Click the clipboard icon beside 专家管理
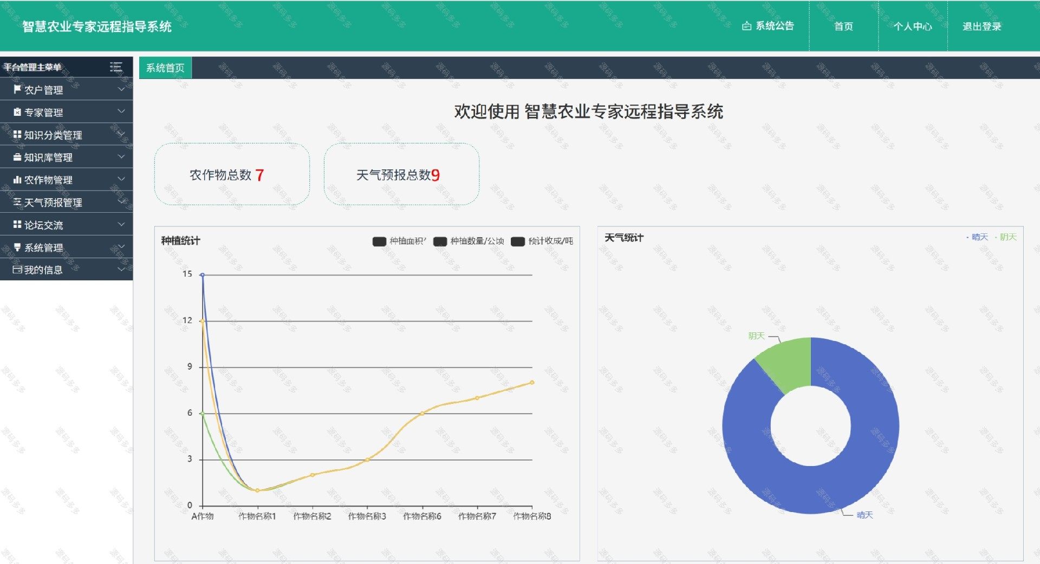Image resolution: width=1040 pixels, height=564 pixels. (x=17, y=112)
